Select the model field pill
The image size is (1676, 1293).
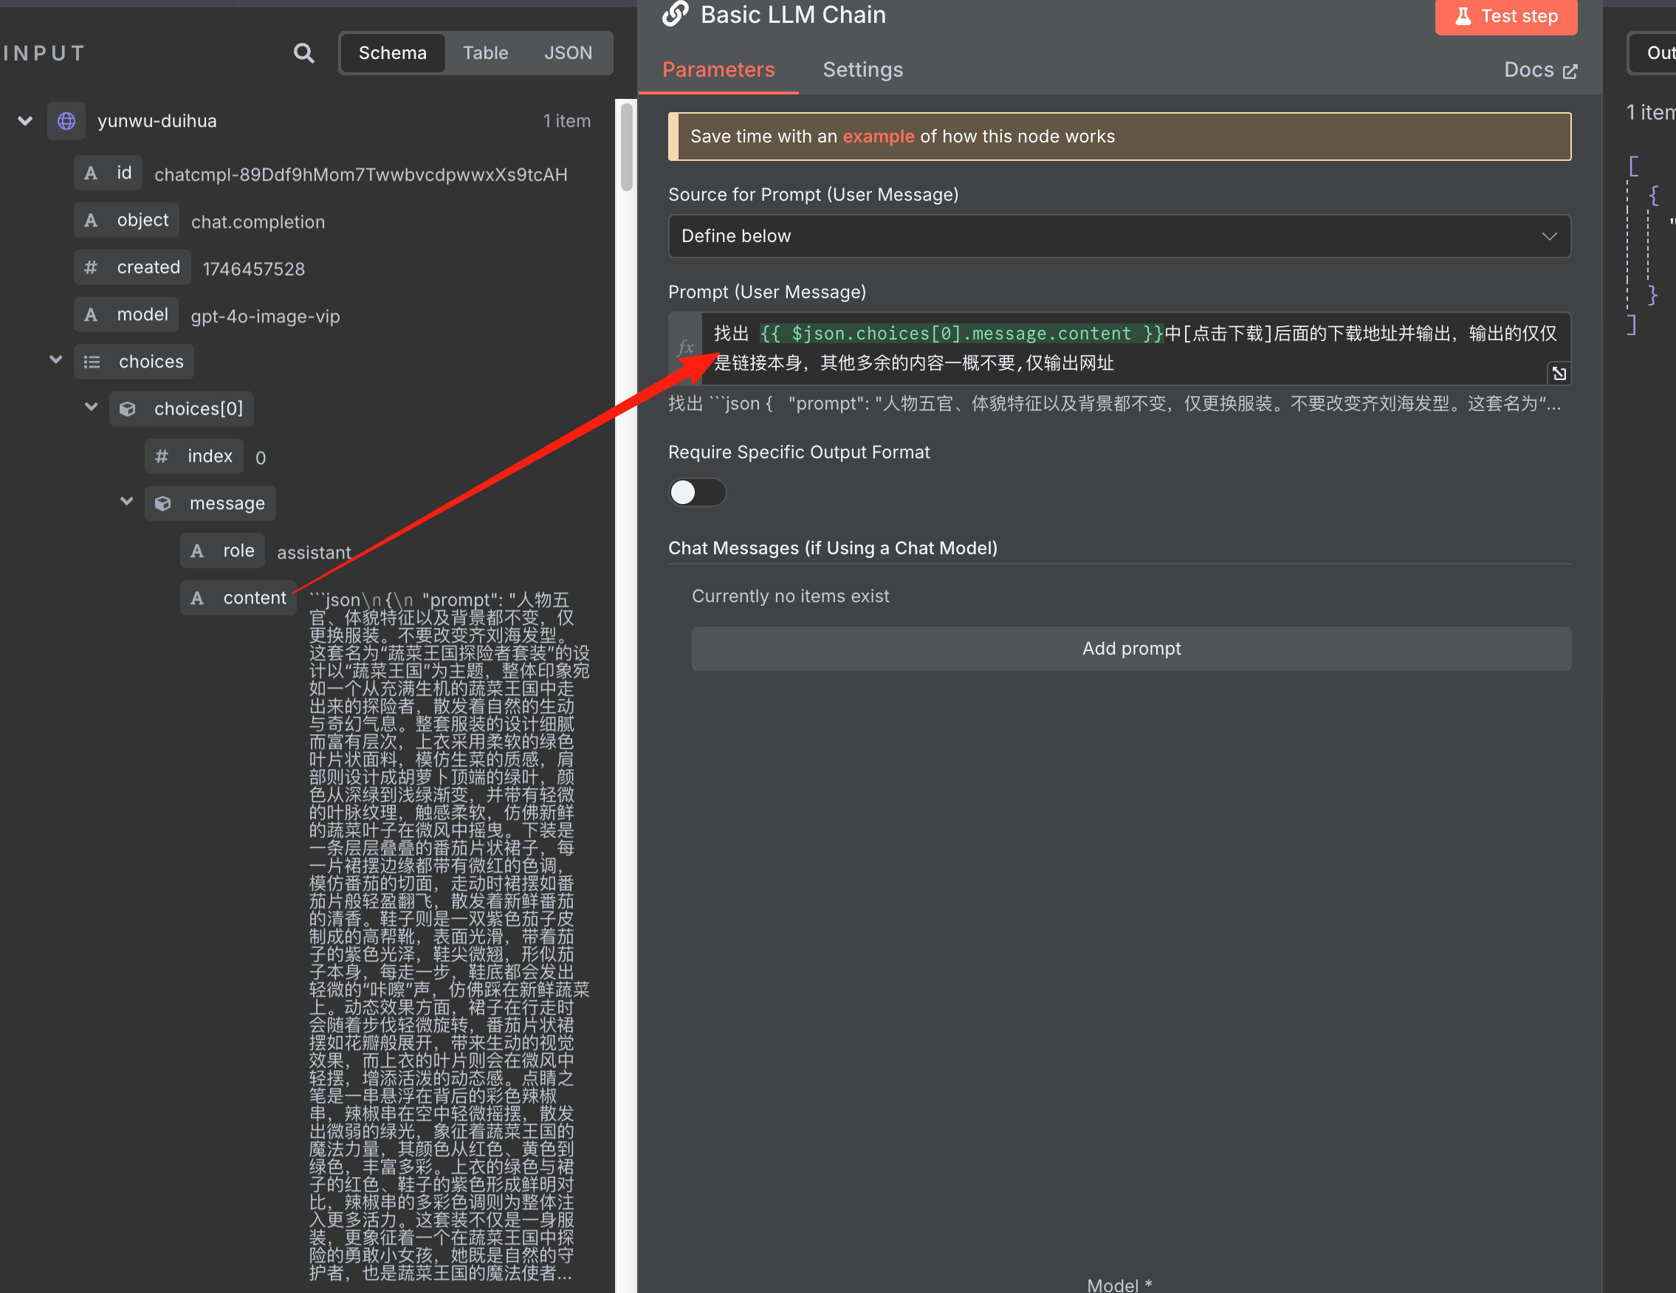[x=126, y=315]
